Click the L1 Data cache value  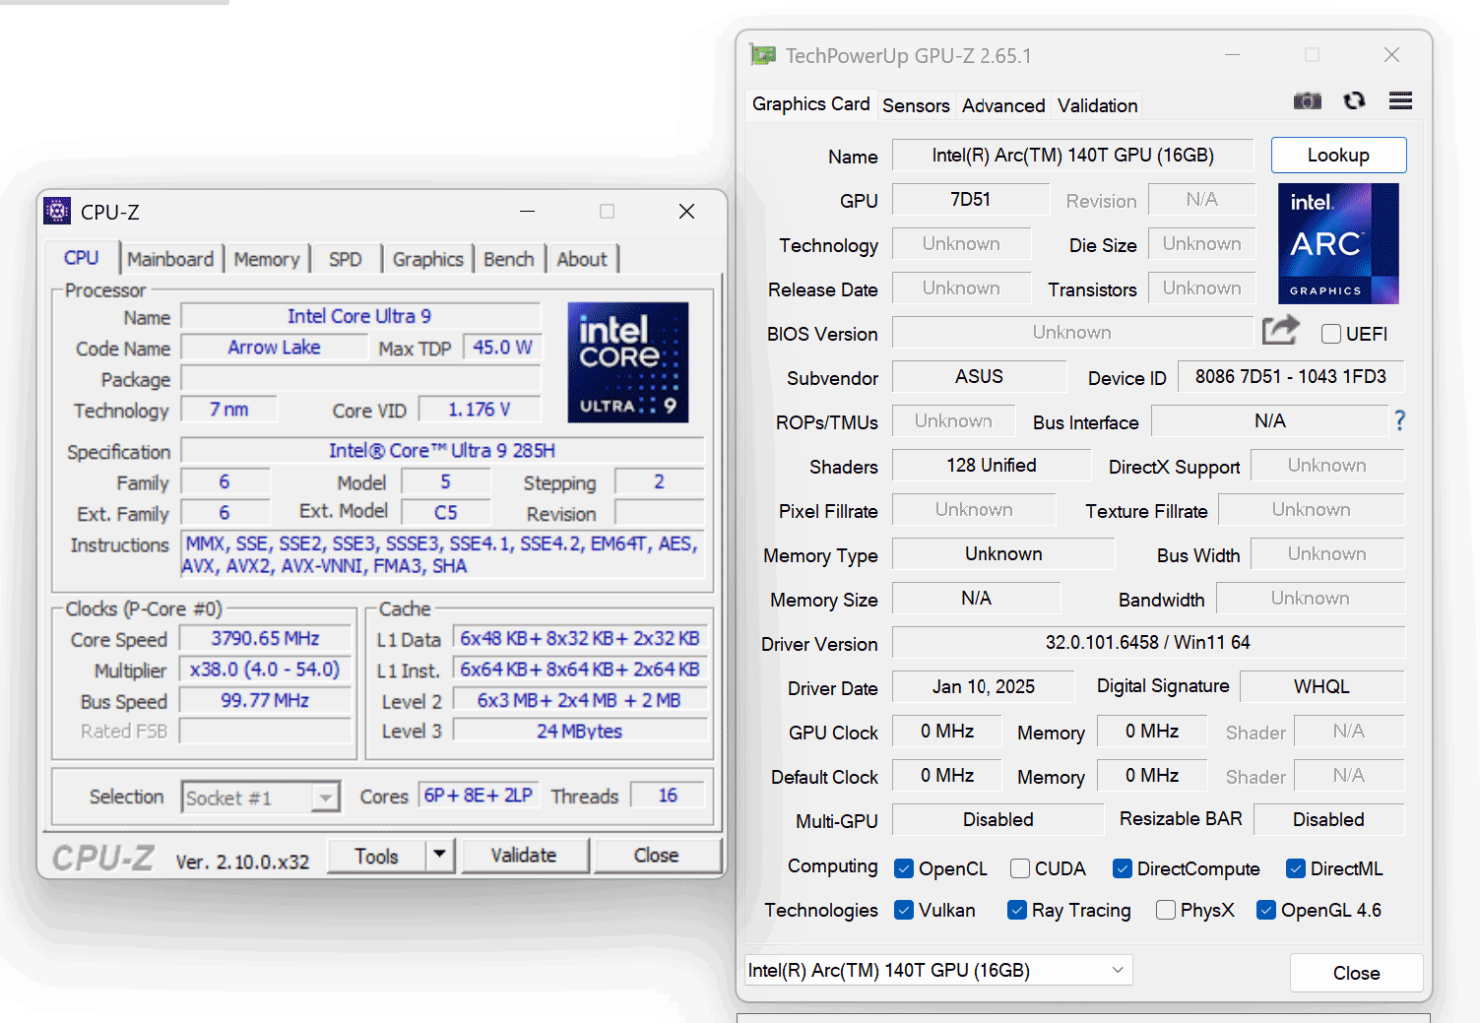click(x=580, y=638)
